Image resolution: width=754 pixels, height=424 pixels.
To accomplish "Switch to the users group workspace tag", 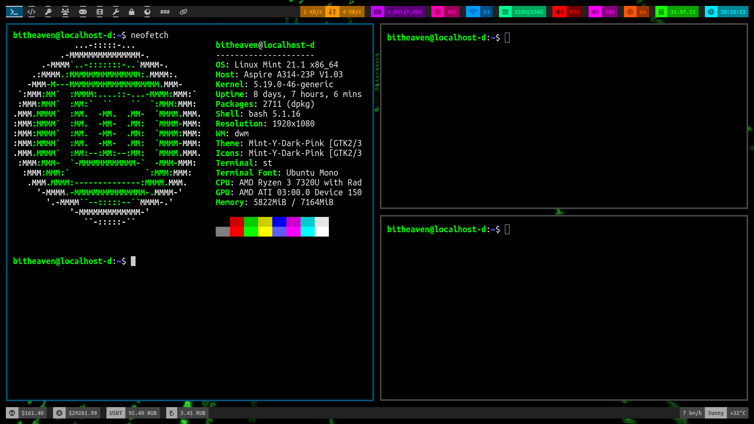I will [x=65, y=12].
